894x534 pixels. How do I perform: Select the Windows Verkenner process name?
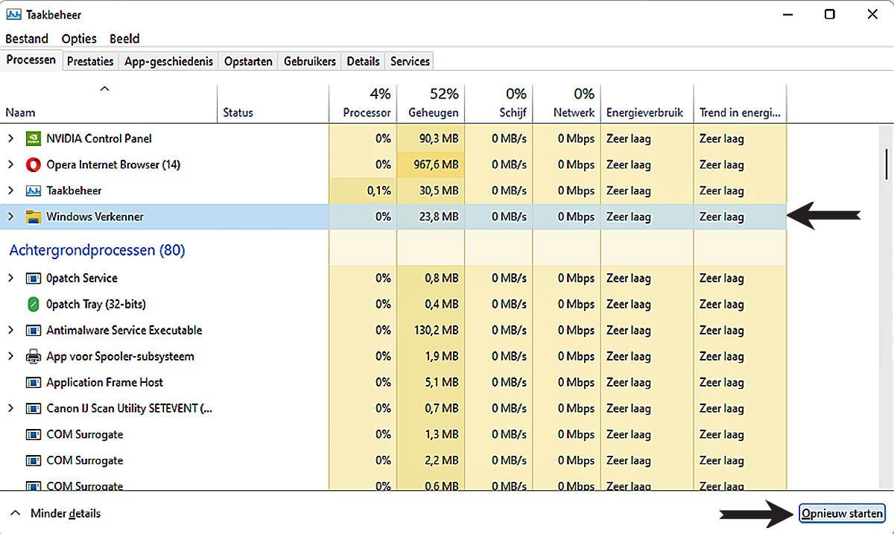coord(95,217)
